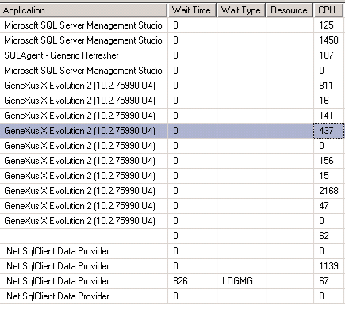Screen dimensions: 345x309
Task: Select GeneXus row with CPU 141
Action: (x=172, y=116)
